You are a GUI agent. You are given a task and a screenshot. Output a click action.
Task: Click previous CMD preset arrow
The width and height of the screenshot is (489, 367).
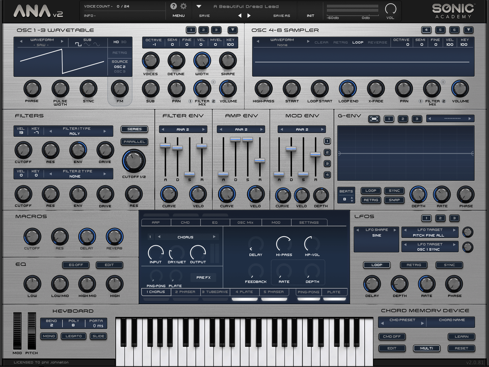(382, 323)
